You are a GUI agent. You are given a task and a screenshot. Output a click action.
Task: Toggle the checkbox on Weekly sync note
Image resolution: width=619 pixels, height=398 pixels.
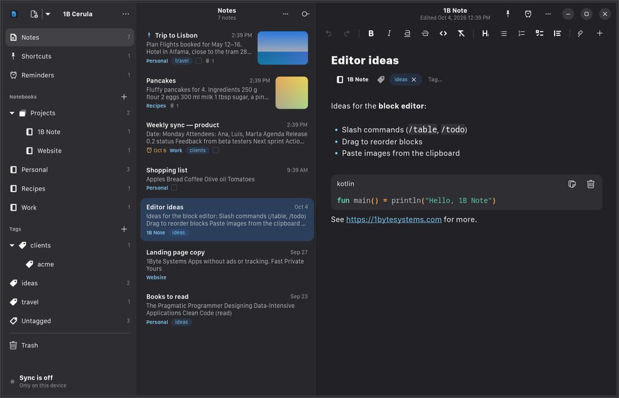[x=215, y=150]
